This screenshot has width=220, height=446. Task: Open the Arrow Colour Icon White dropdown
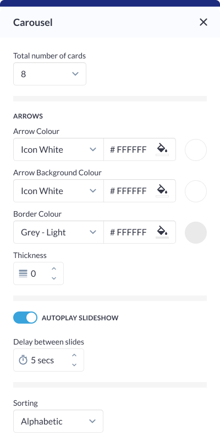[58, 149]
